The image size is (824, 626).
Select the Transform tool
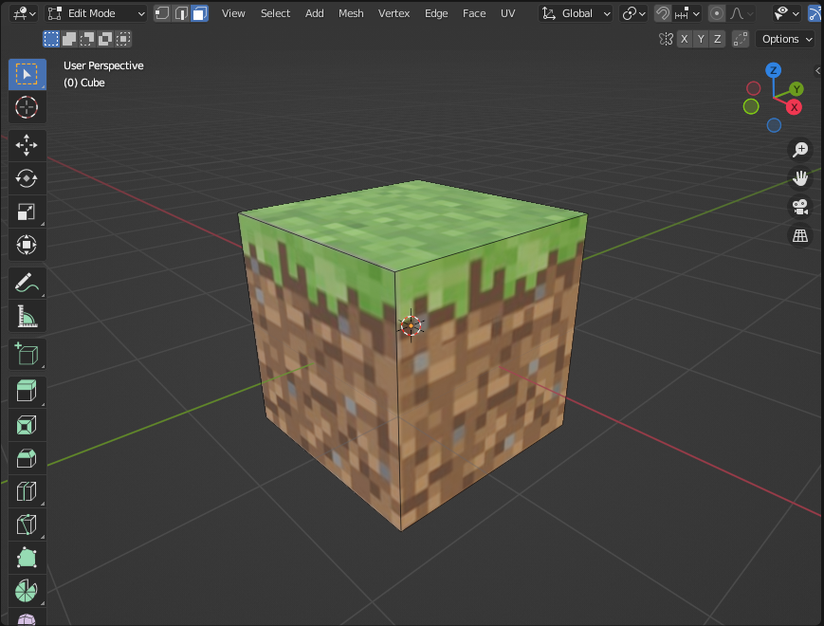27,245
